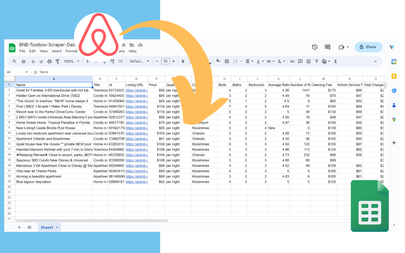
Task: Increase font size with plus button
Action: [x=173, y=61]
